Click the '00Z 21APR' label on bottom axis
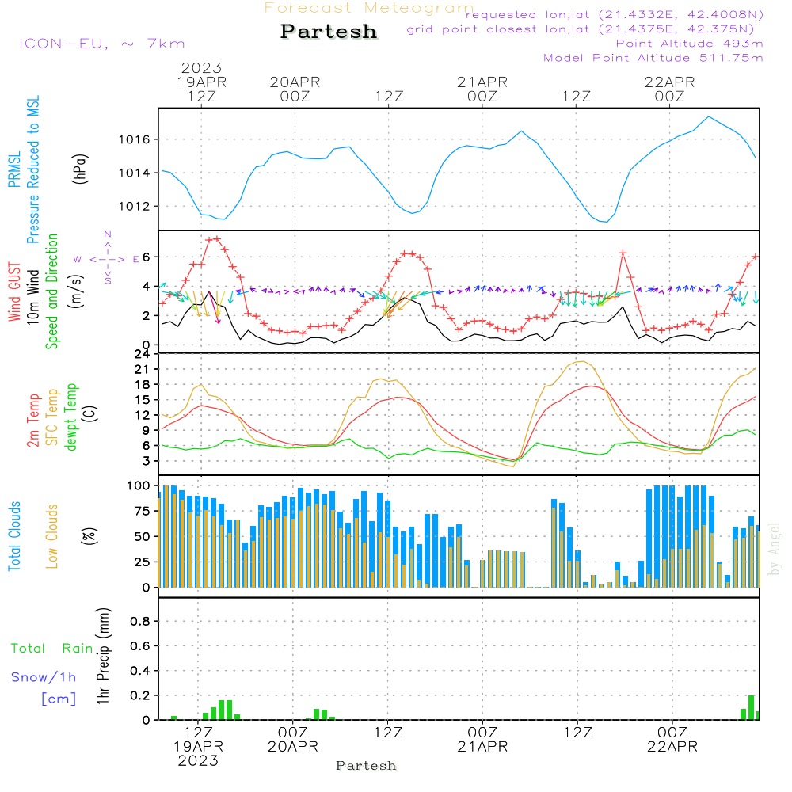Viewport: 792px width, 792px height. point(482,740)
